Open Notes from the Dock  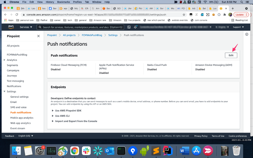[x=28, y=151]
